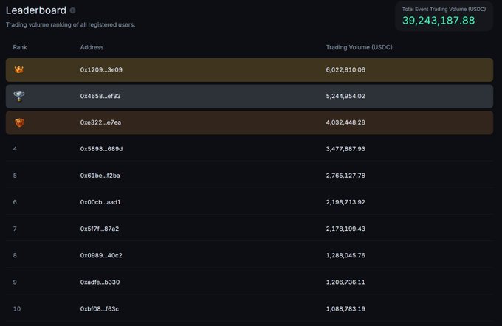Select address 0xbf08...f63c

(99, 309)
